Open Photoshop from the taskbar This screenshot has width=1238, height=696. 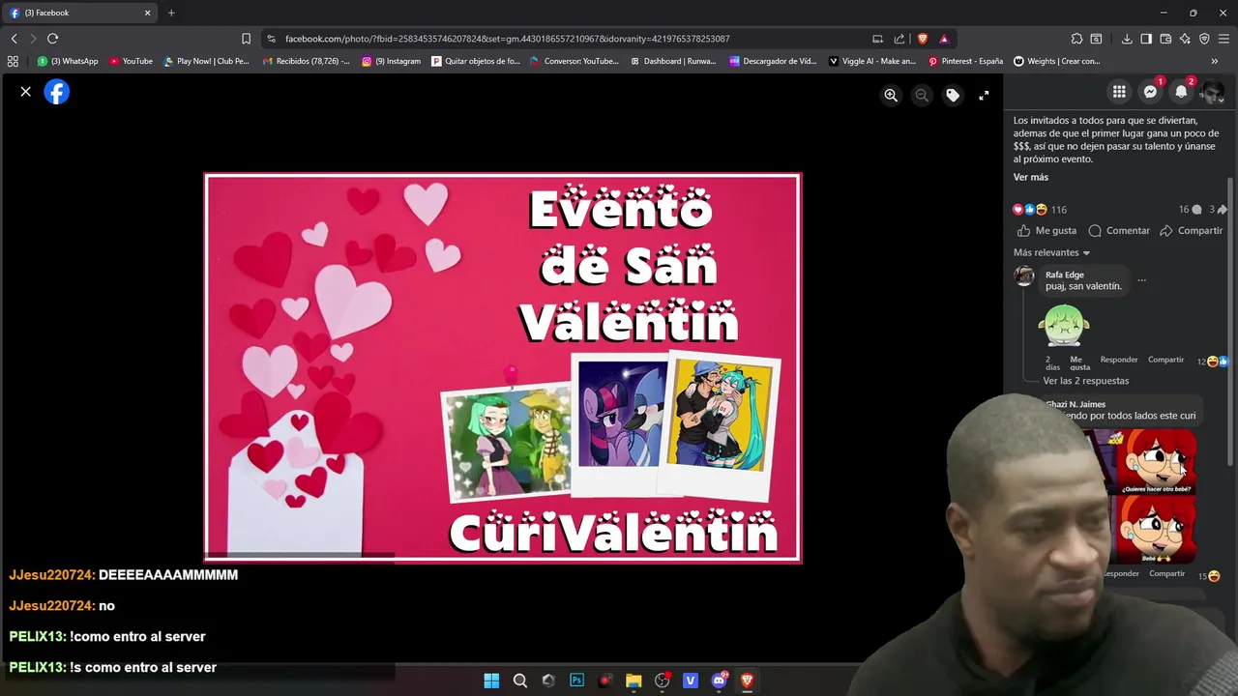click(576, 681)
